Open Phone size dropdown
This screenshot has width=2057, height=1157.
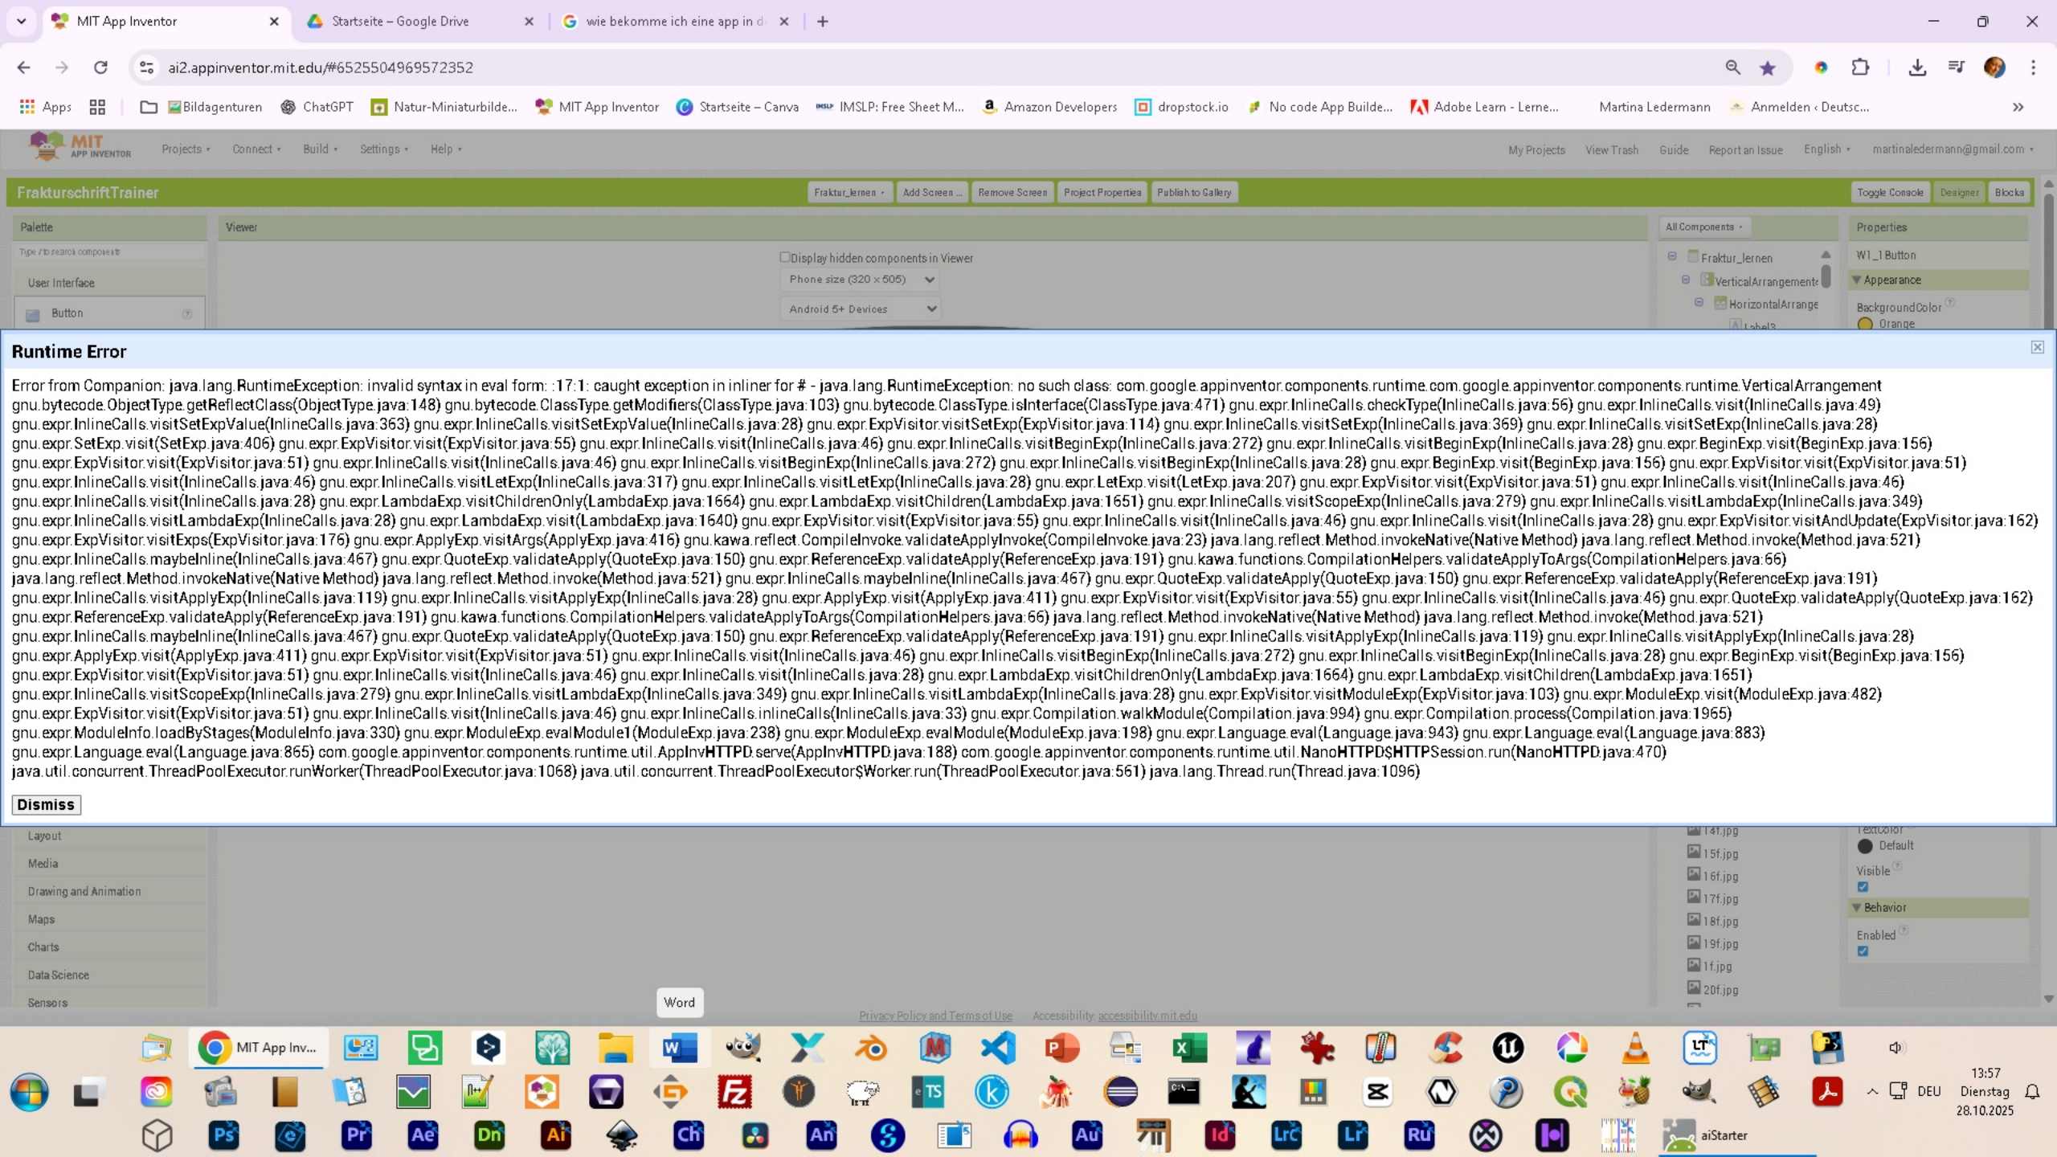pyautogui.click(x=860, y=280)
